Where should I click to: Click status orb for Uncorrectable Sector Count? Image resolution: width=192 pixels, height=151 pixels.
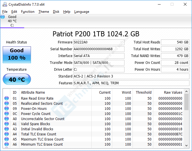coord(7,119)
